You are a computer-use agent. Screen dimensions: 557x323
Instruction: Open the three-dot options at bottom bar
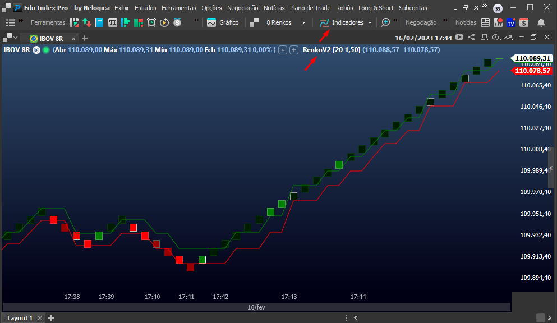pos(346,318)
